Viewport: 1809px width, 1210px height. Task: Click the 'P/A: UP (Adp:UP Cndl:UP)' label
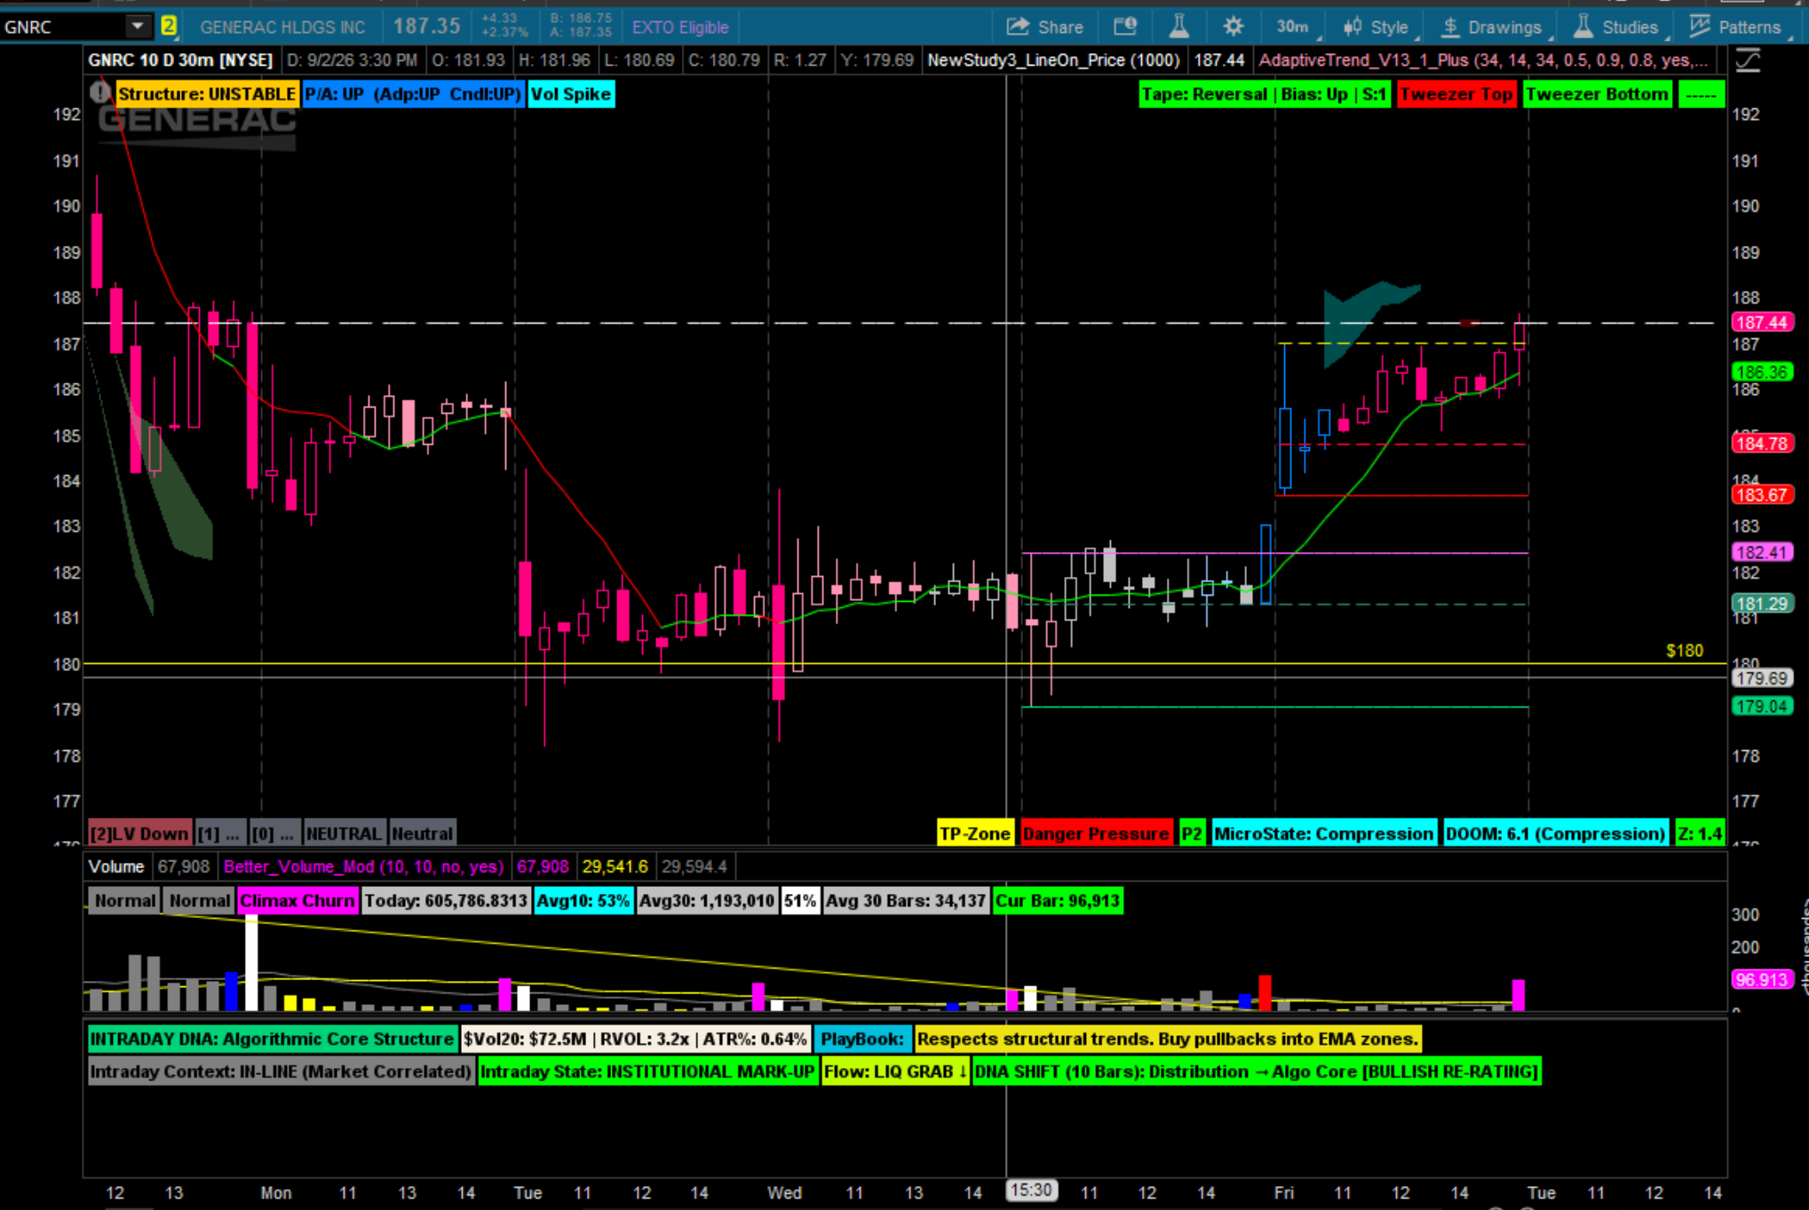[x=413, y=94]
